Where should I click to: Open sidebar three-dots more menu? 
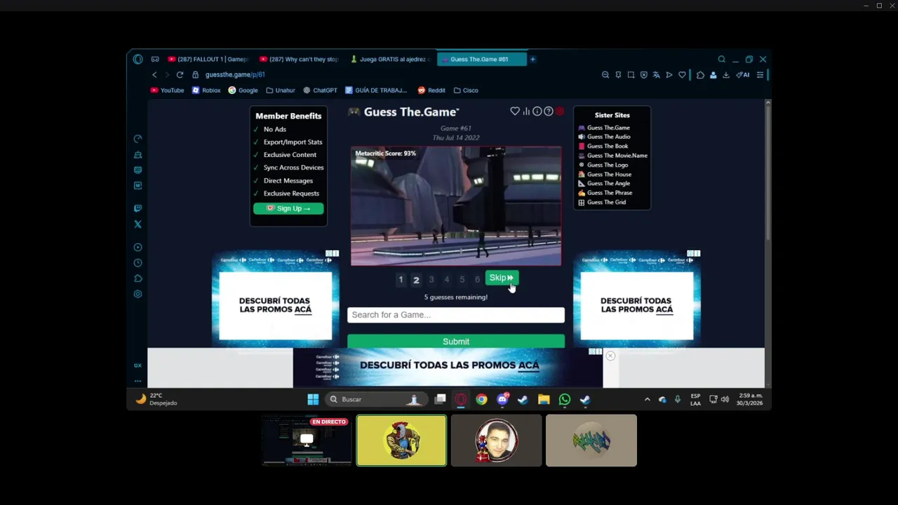click(x=138, y=381)
